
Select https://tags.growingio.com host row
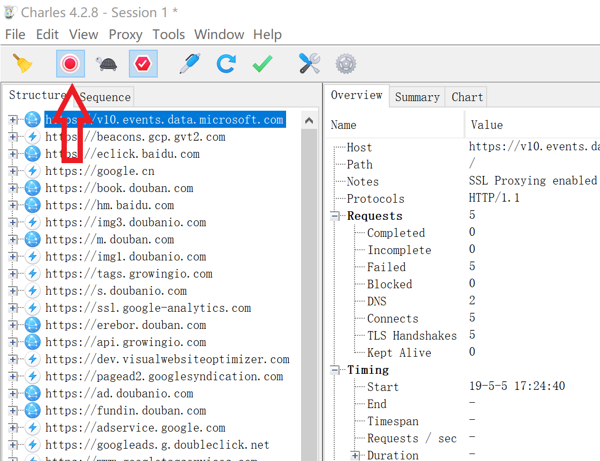tap(128, 273)
